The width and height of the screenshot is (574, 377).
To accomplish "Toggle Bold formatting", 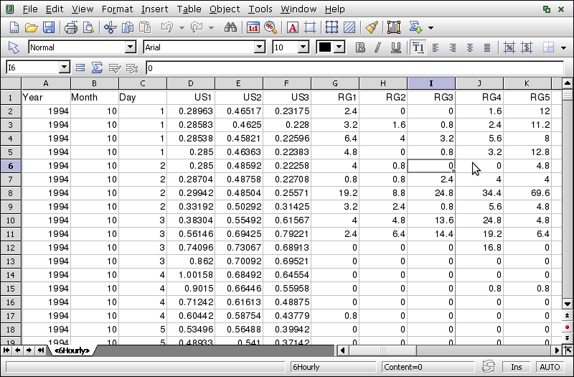I will coord(360,47).
